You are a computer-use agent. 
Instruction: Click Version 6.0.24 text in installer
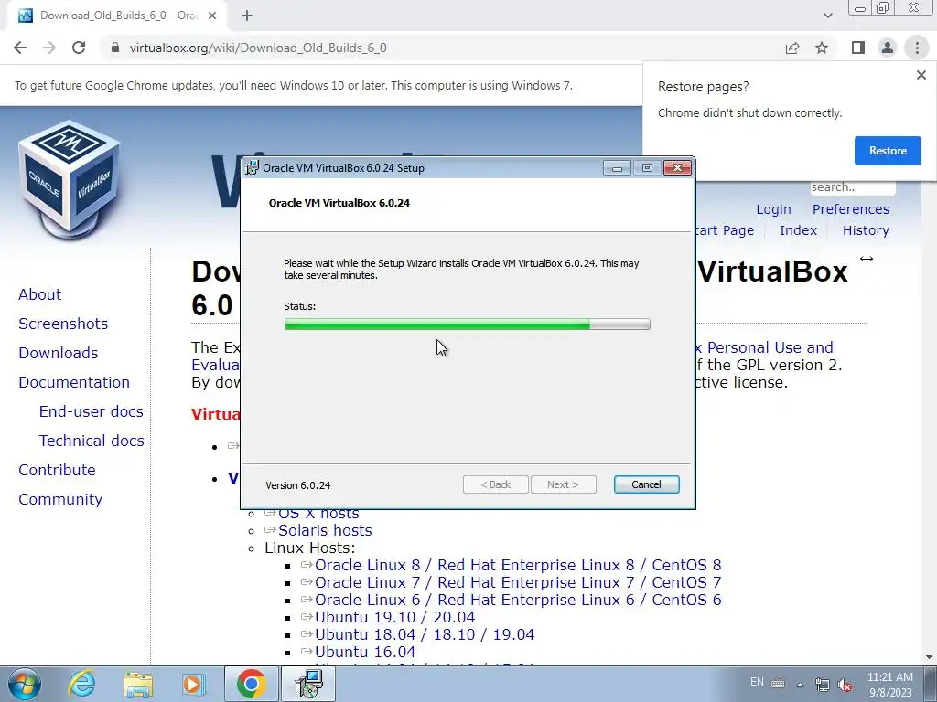[x=298, y=485]
